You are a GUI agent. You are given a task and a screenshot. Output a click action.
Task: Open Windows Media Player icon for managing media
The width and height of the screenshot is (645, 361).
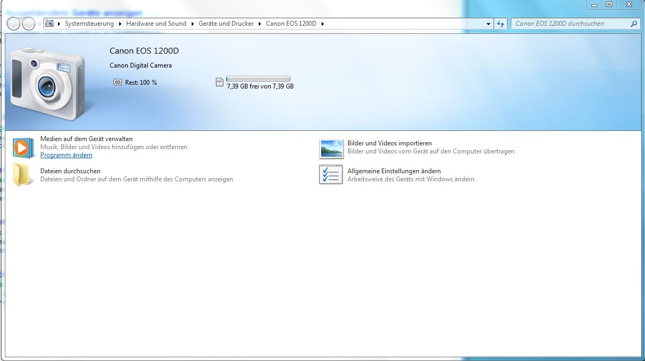click(23, 147)
